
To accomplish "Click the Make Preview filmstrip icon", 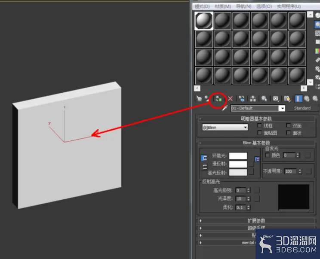I will click(317, 60).
